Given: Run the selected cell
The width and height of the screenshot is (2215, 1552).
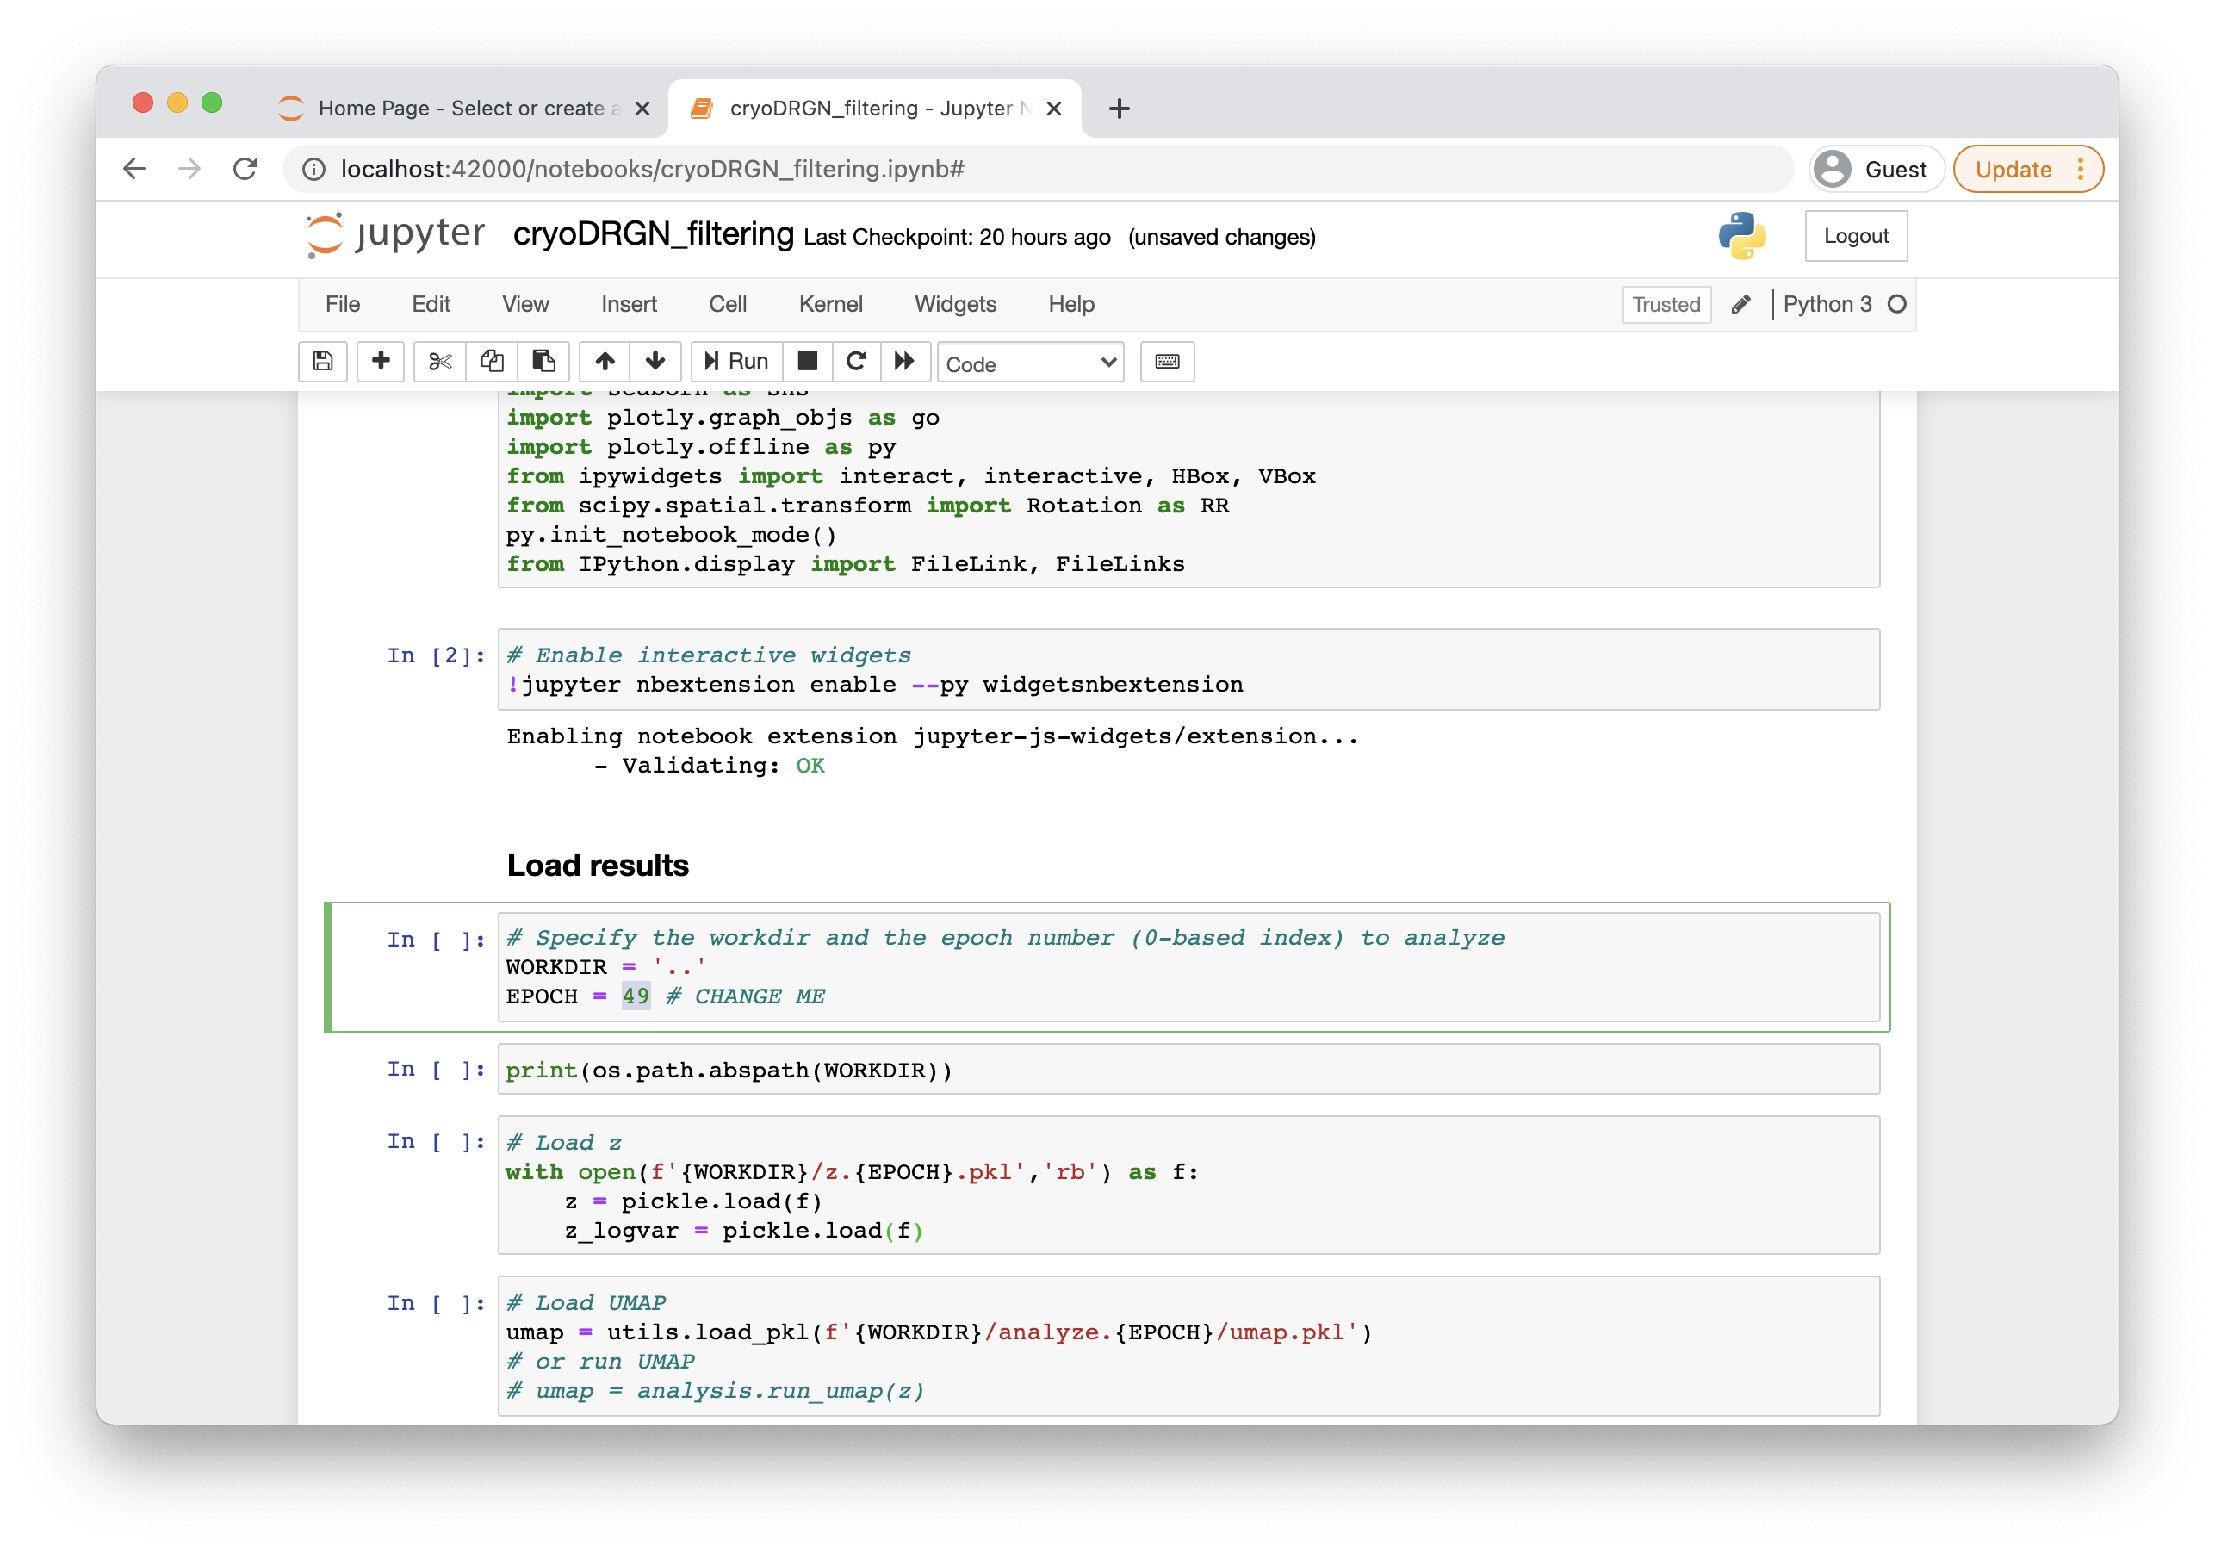Looking at the screenshot, I should point(736,362).
